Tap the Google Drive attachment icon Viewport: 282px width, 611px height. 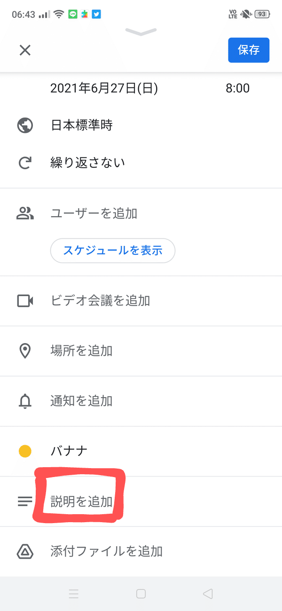click(x=24, y=551)
